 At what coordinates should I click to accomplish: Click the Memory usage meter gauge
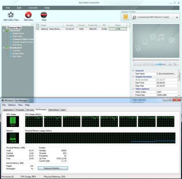pos(13,138)
